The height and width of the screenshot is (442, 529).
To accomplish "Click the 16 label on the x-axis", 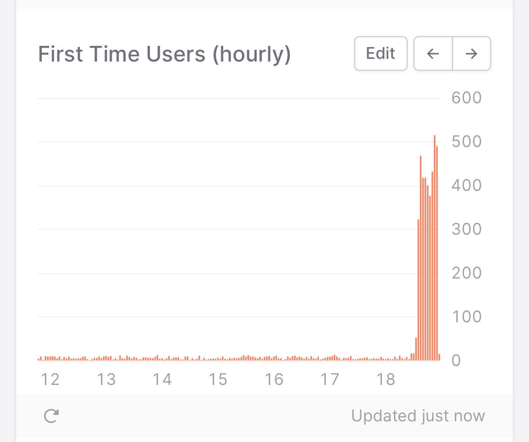I will pyautogui.click(x=274, y=380).
